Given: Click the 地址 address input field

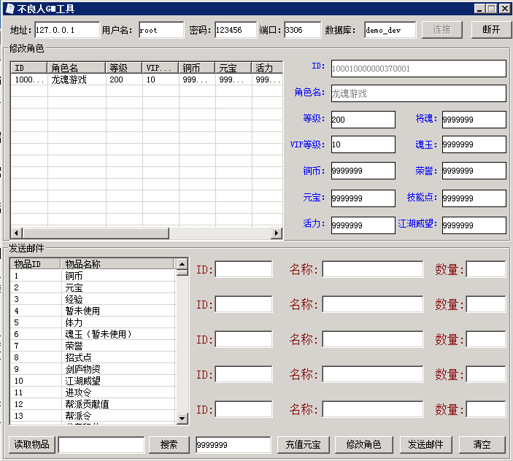Looking at the screenshot, I should (x=66, y=30).
